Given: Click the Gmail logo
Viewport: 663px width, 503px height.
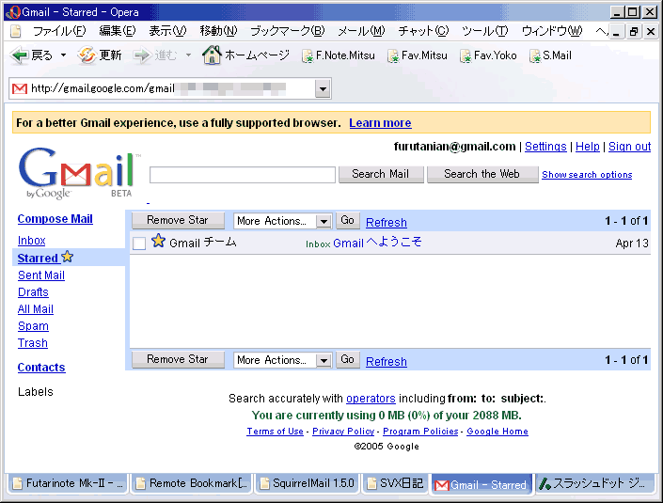Looking at the screenshot, I should point(75,172).
